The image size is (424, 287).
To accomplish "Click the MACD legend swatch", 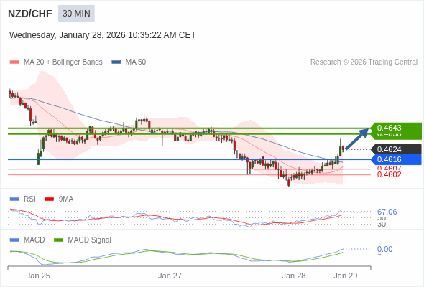I will pyautogui.click(x=14, y=240).
